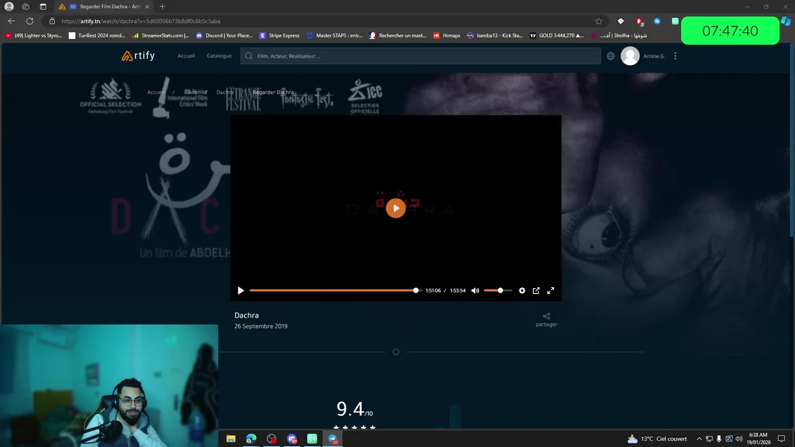Open StreamerStats.com bookmark
Image resolution: width=795 pixels, height=447 pixels.
161,35
